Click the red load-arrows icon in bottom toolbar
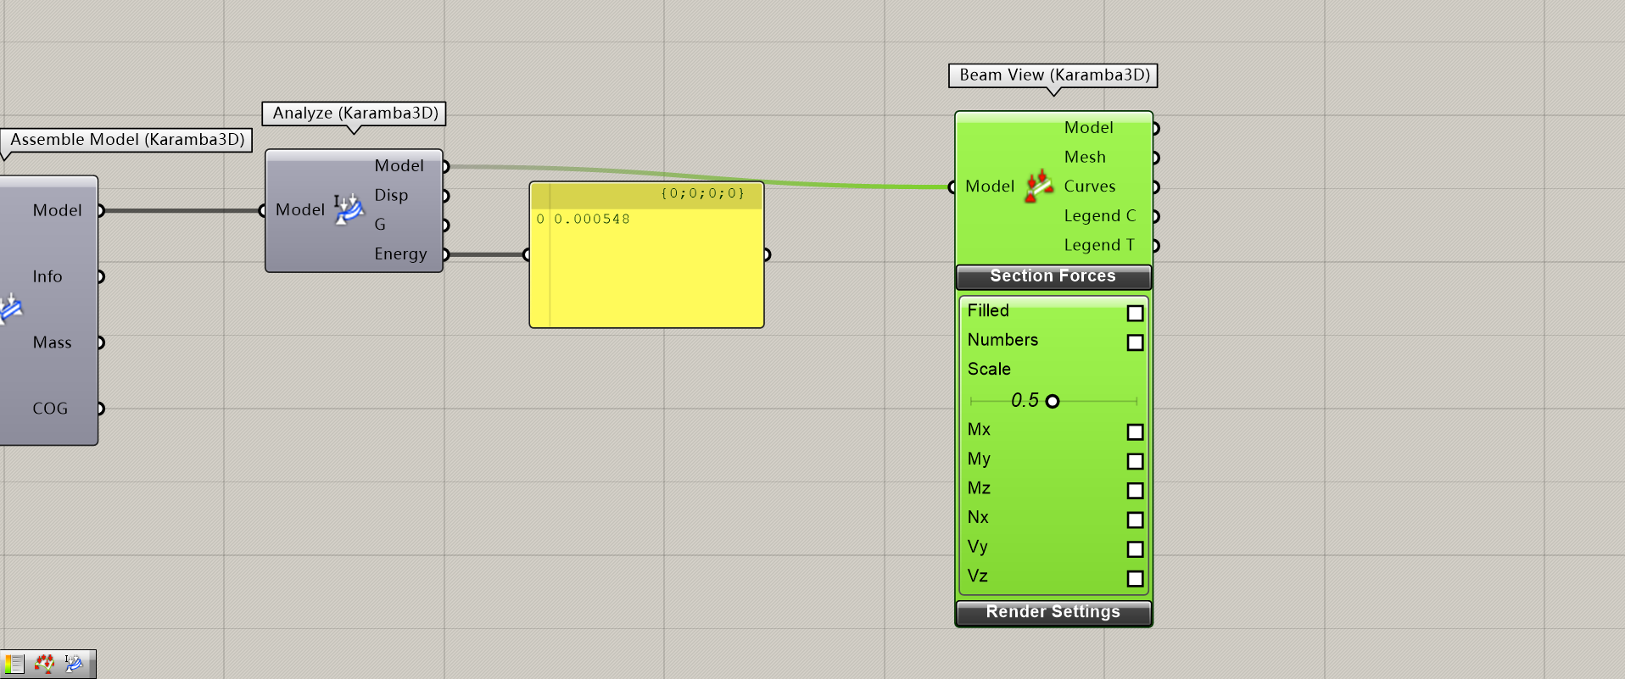Screen dimensions: 1625x679 pos(44,664)
